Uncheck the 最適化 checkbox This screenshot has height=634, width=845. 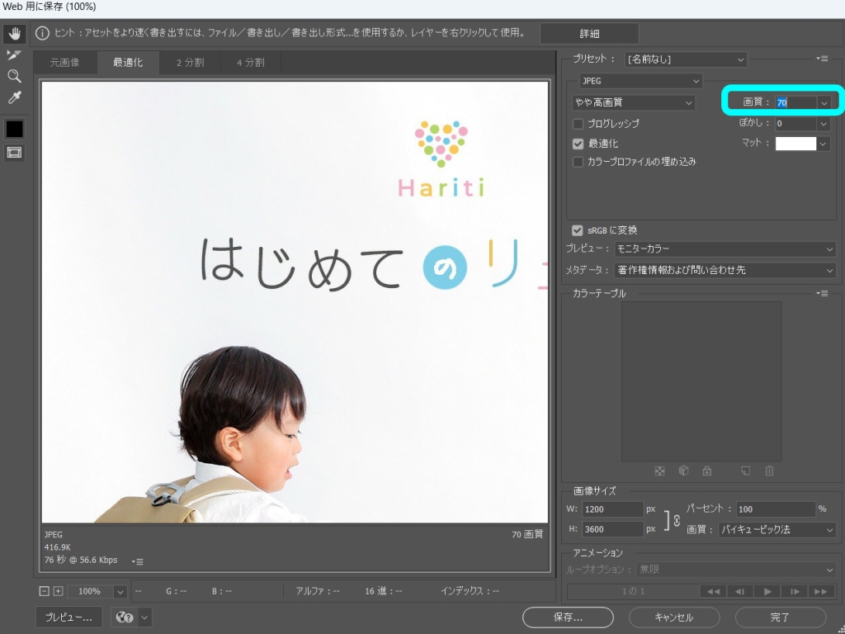click(578, 144)
